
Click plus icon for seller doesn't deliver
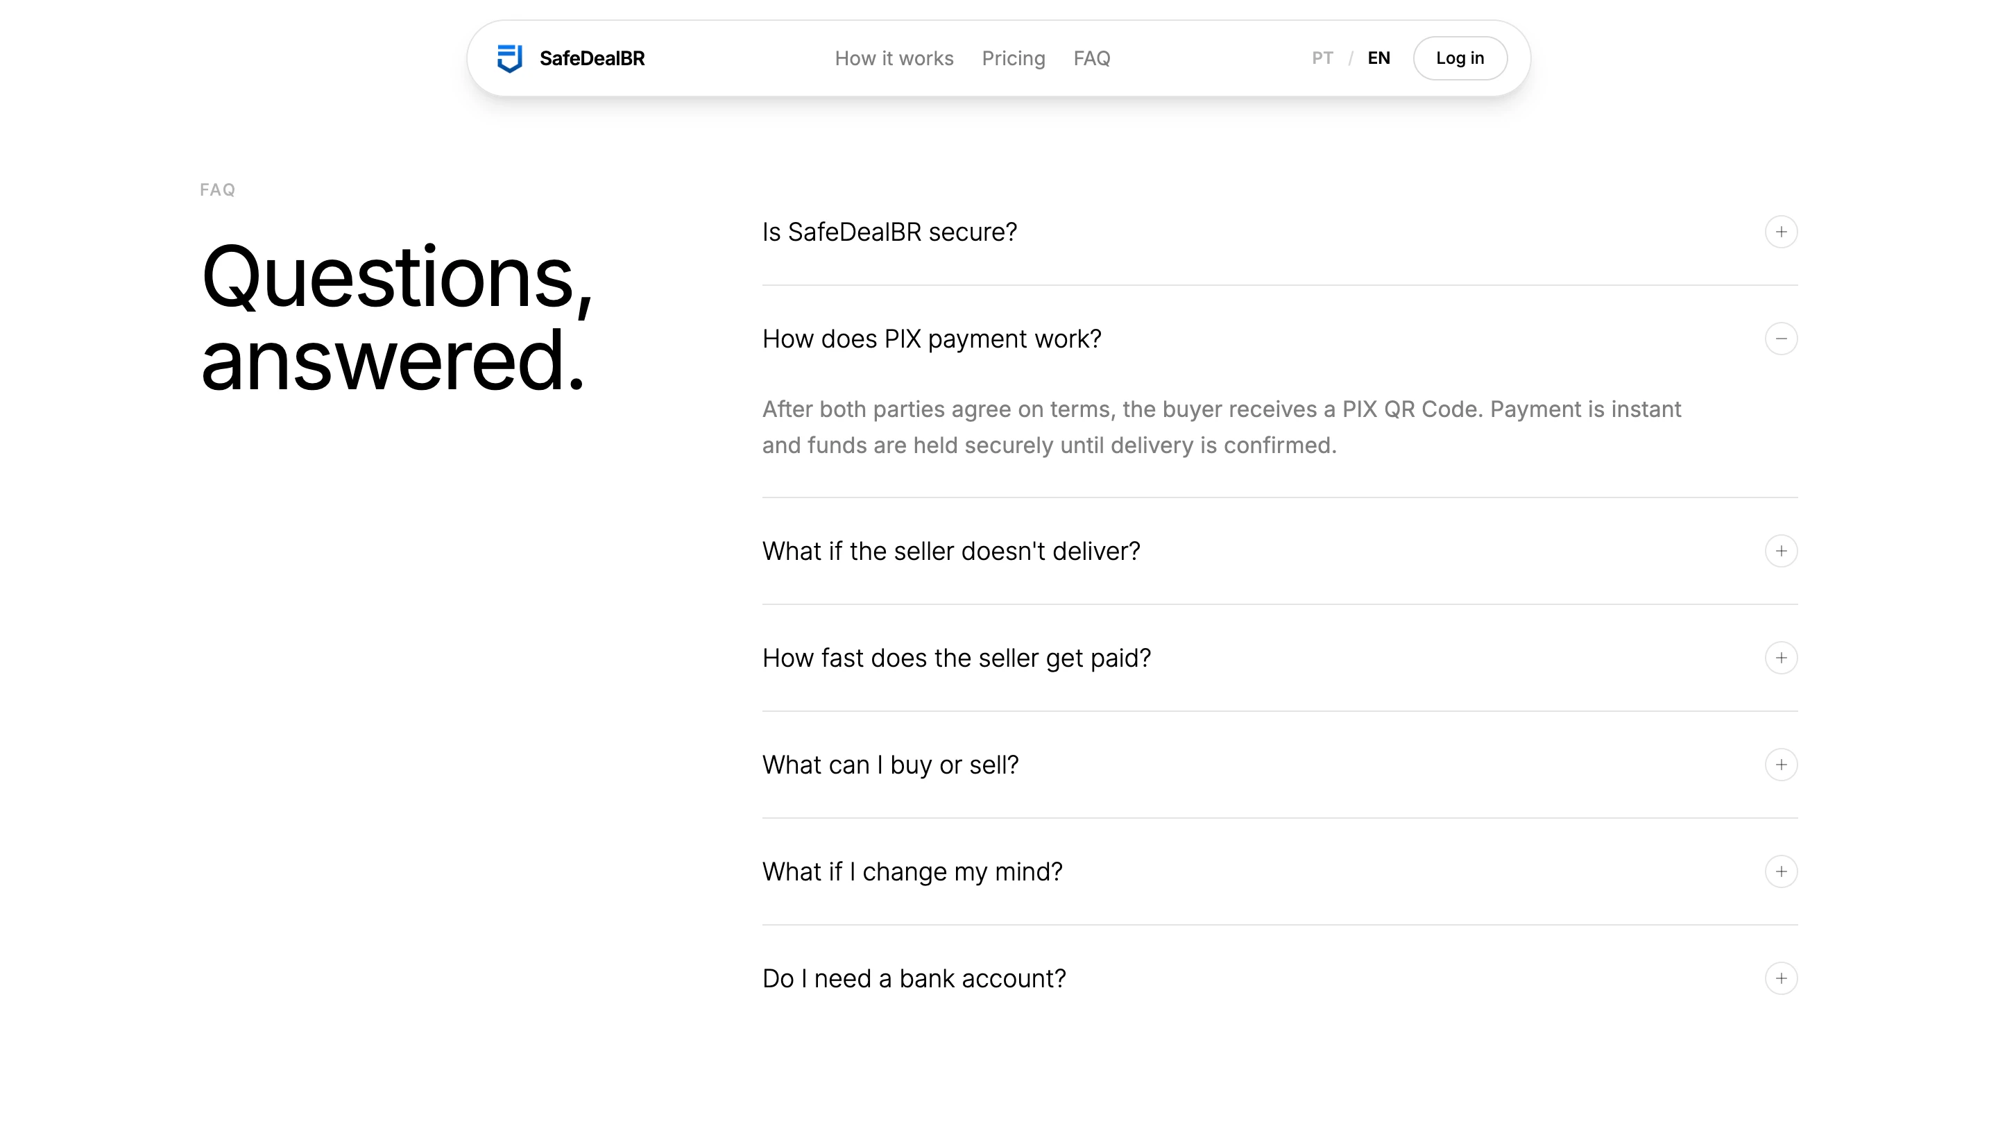[x=1780, y=552]
